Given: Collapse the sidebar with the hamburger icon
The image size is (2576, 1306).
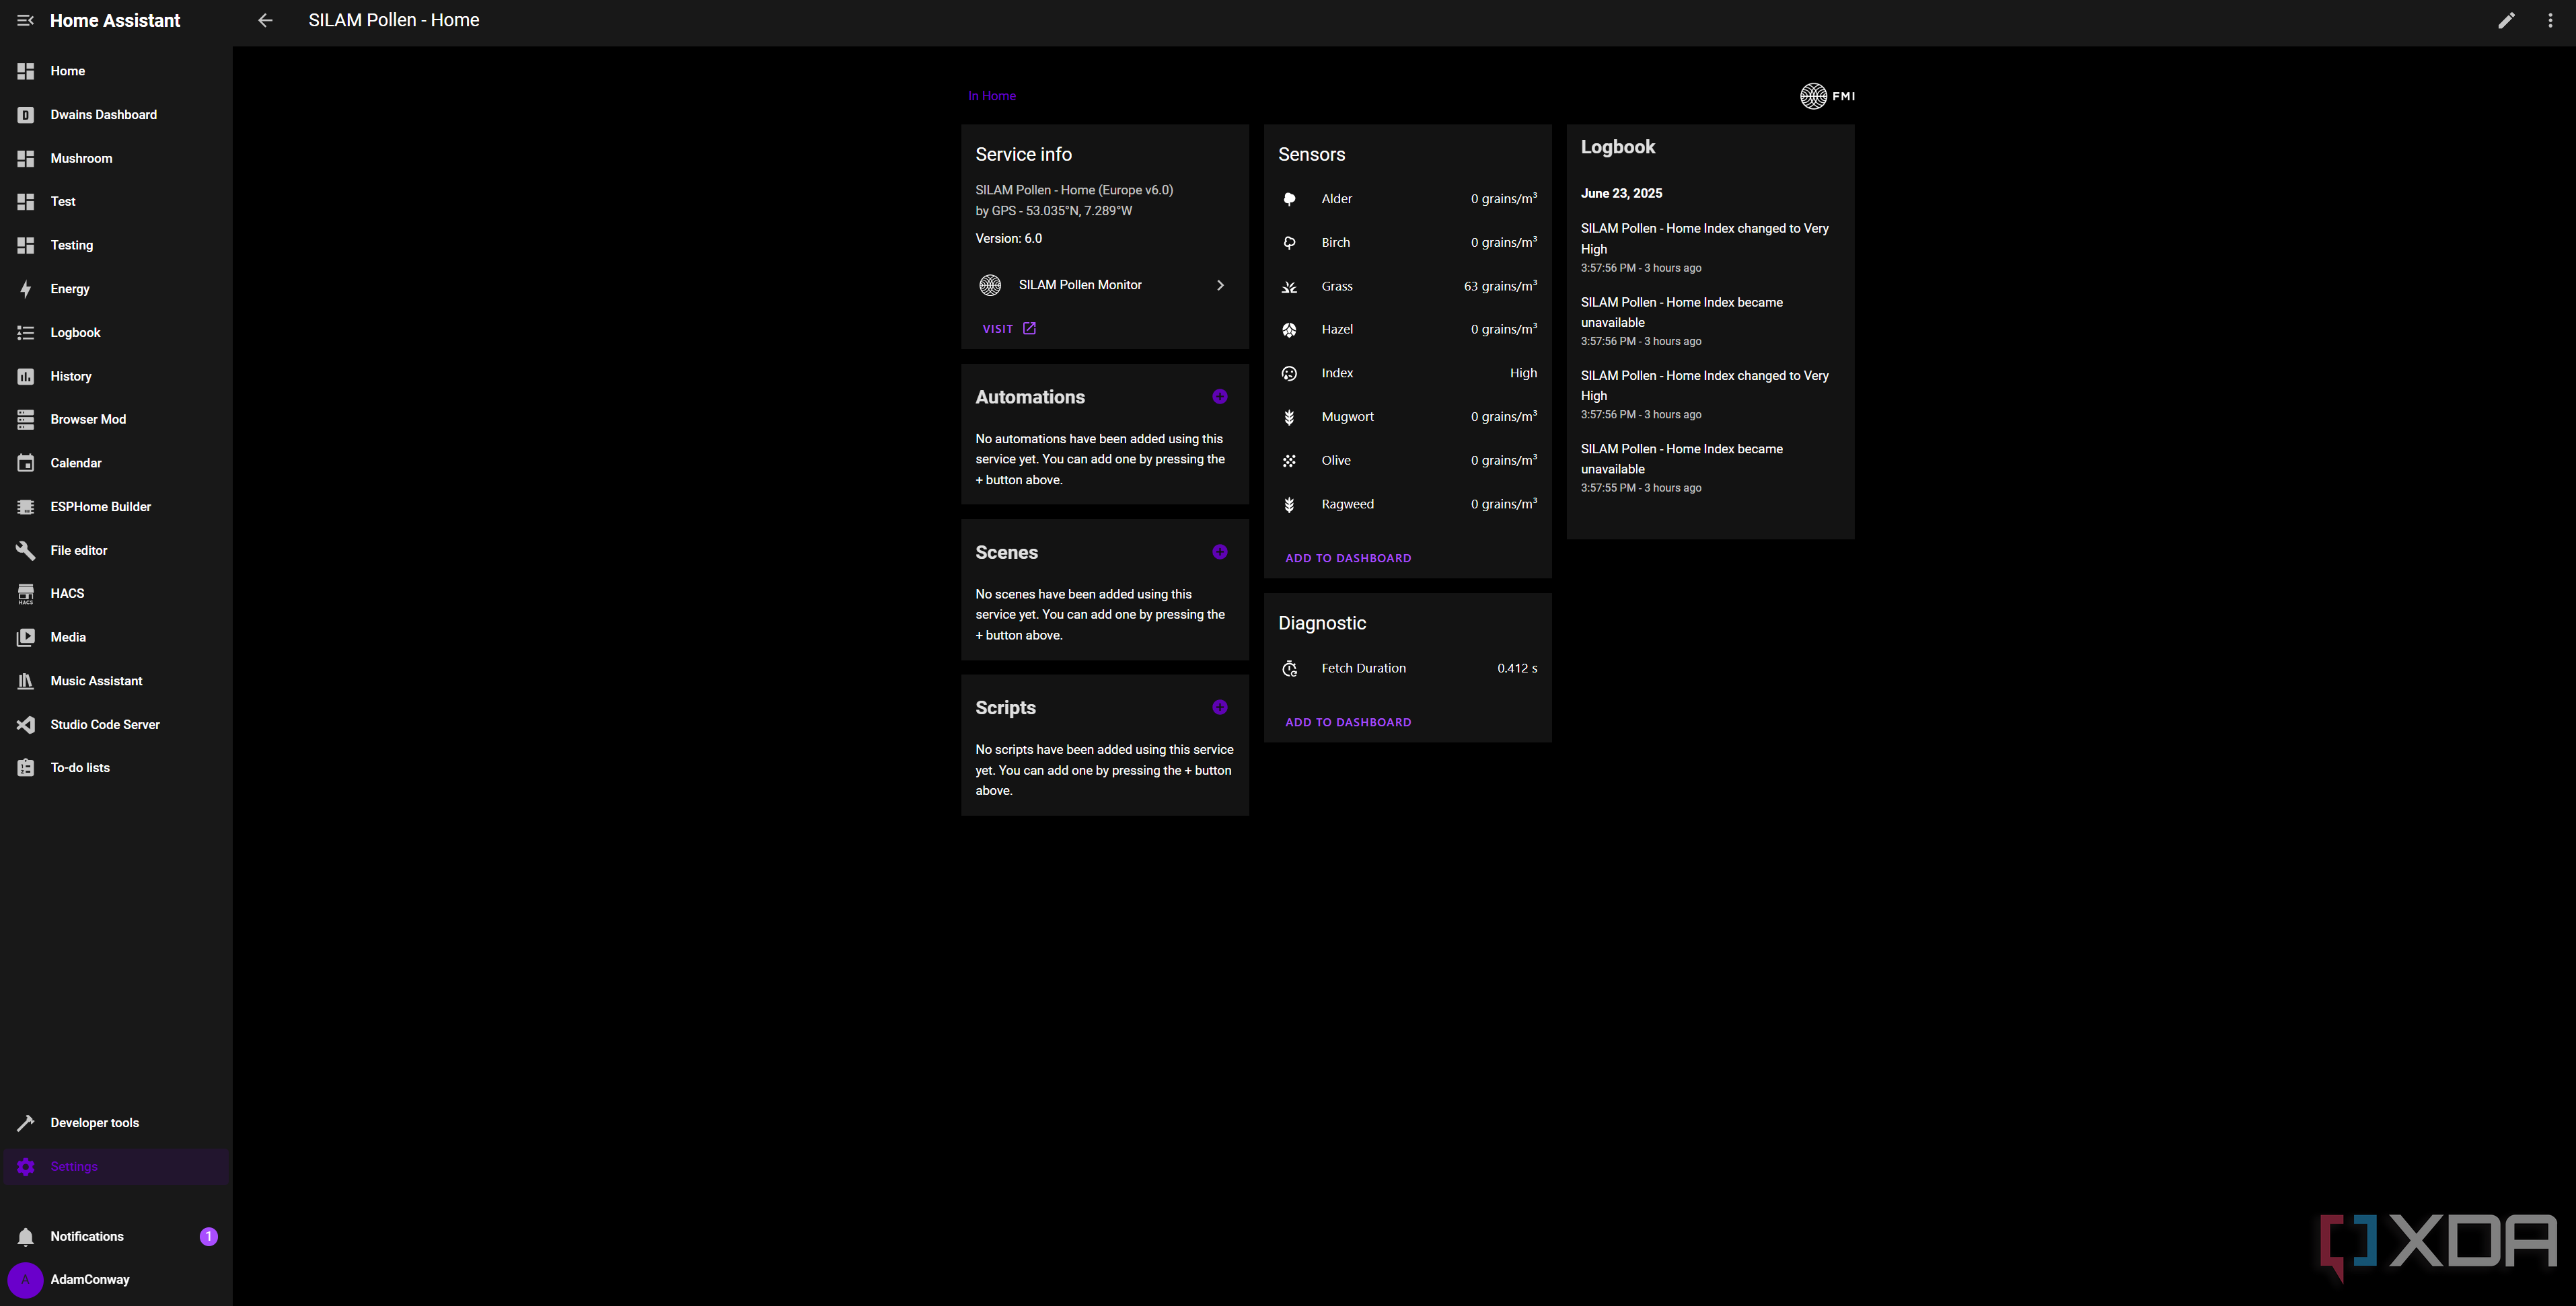Looking at the screenshot, I should click(x=26, y=20).
